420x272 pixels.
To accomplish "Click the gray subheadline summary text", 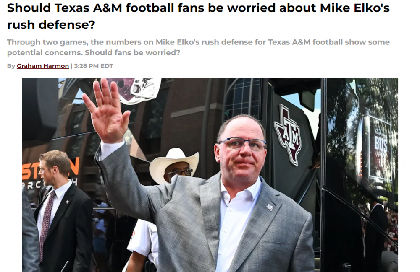I will point(198,47).
